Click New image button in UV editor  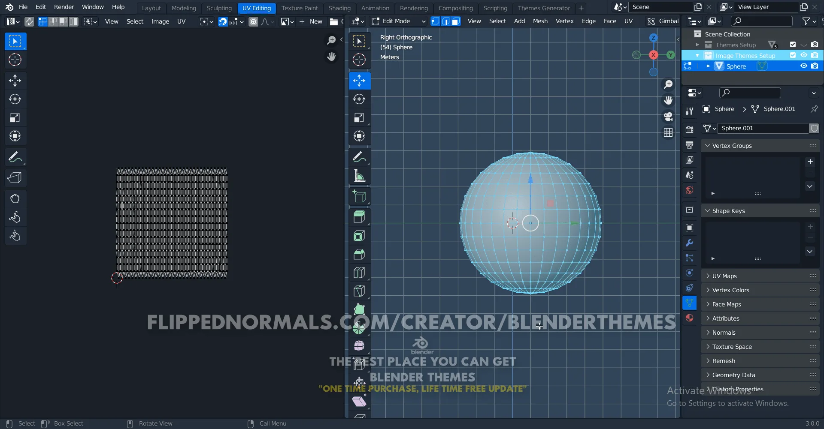point(312,21)
